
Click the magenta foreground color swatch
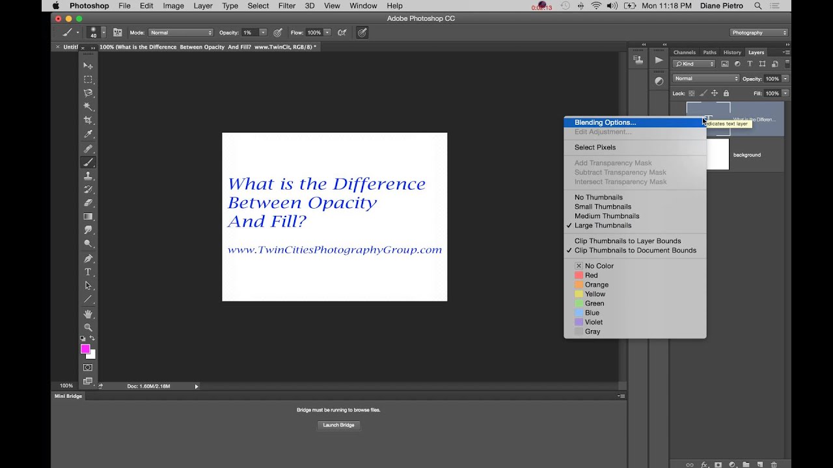(85, 349)
